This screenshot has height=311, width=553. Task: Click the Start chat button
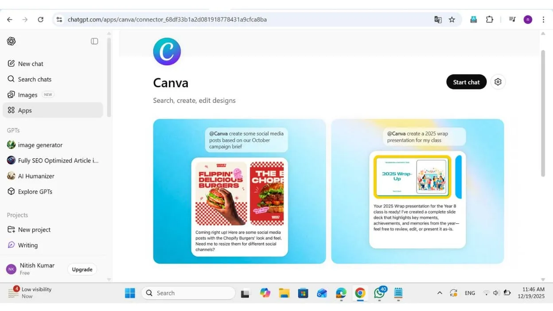pyautogui.click(x=466, y=82)
